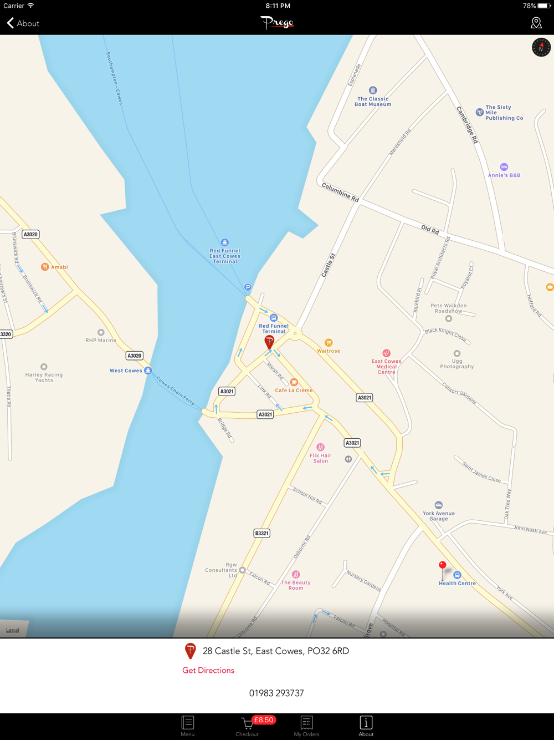Tap the A3020 road badge near Brunswick Rd
The width and height of the screenshot is (554, 740).
tap(30, 234)
